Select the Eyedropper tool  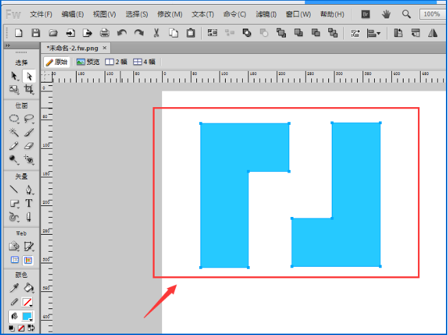14,287
